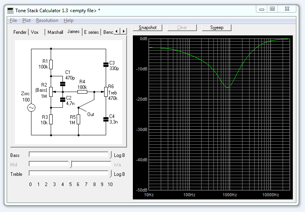
Task: Switch to the Fender tab
Action: [20, 32]
